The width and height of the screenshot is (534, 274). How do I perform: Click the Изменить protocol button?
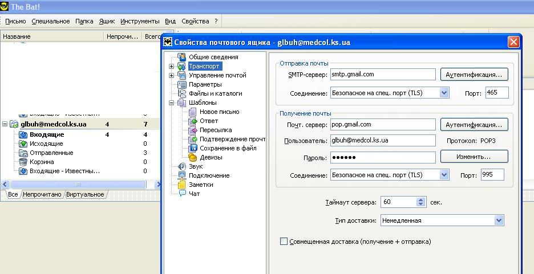coord(474,157)
